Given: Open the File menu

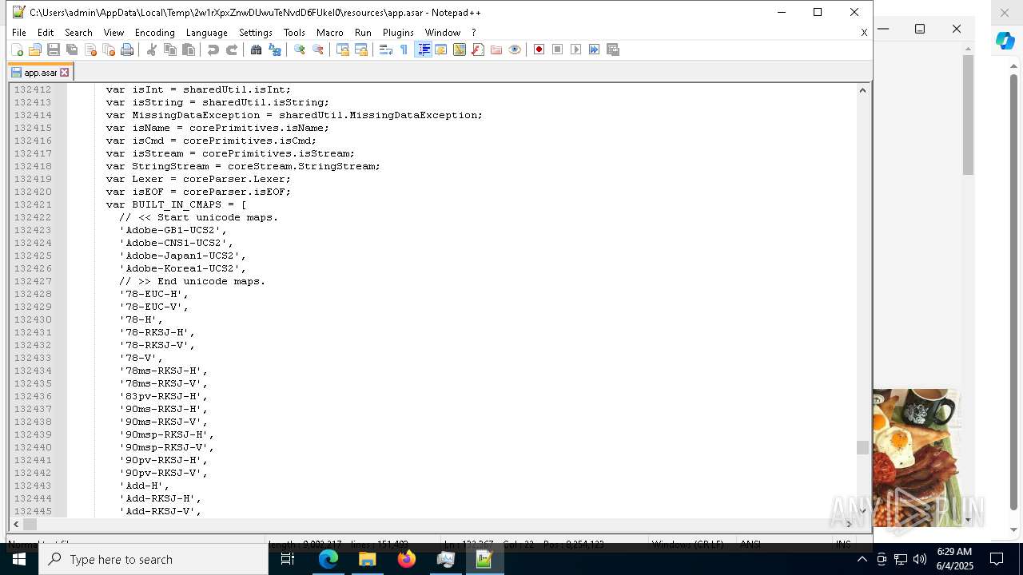Looking at the screenshot, I should tap(19, 33).
